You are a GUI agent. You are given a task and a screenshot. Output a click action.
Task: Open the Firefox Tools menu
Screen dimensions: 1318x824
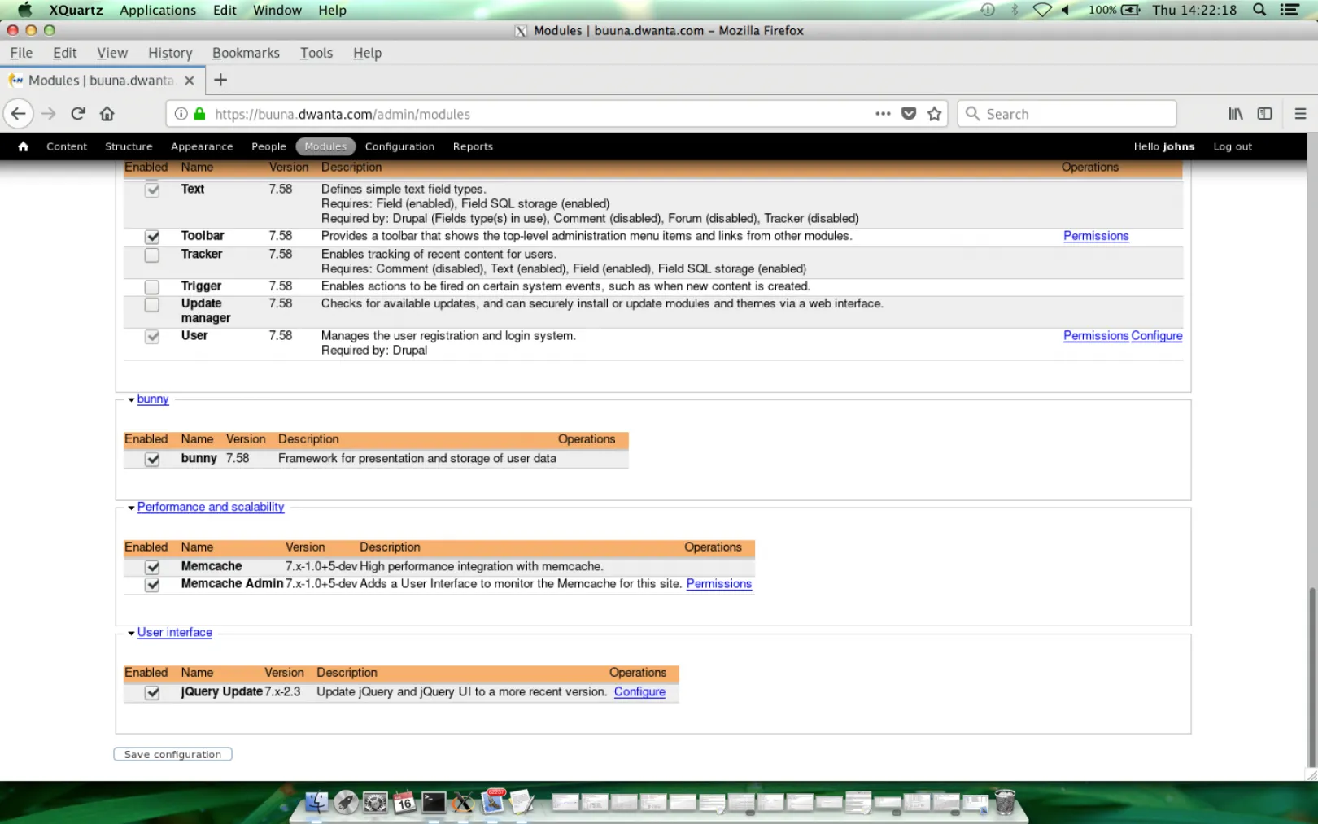coord(316,53)
